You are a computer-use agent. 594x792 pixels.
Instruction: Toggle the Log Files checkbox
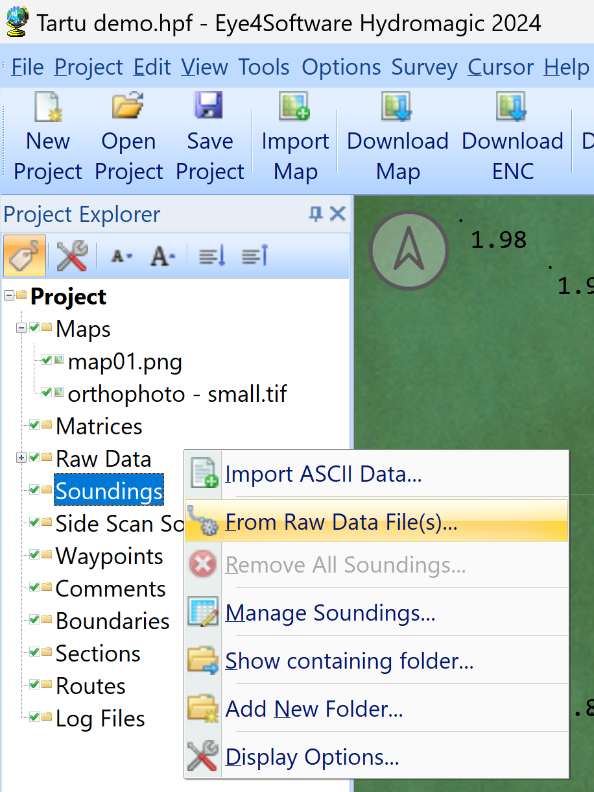click(x=34, y=717)
